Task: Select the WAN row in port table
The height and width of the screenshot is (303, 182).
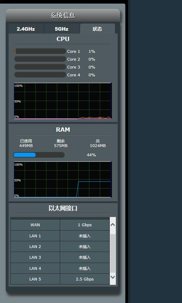Action: pyautogui.click(x=60, y=225)
